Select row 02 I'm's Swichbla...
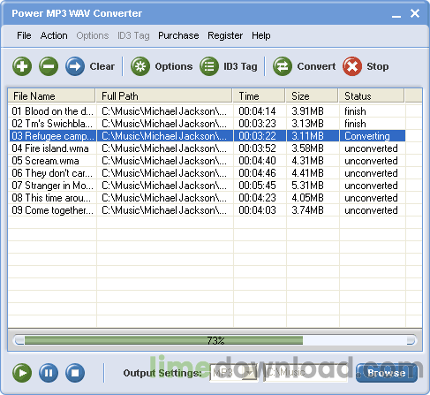 tap(207, 124)
